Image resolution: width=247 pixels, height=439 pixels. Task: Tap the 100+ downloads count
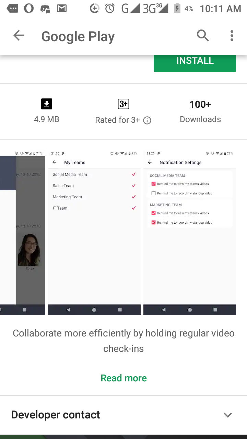(200, 104)
